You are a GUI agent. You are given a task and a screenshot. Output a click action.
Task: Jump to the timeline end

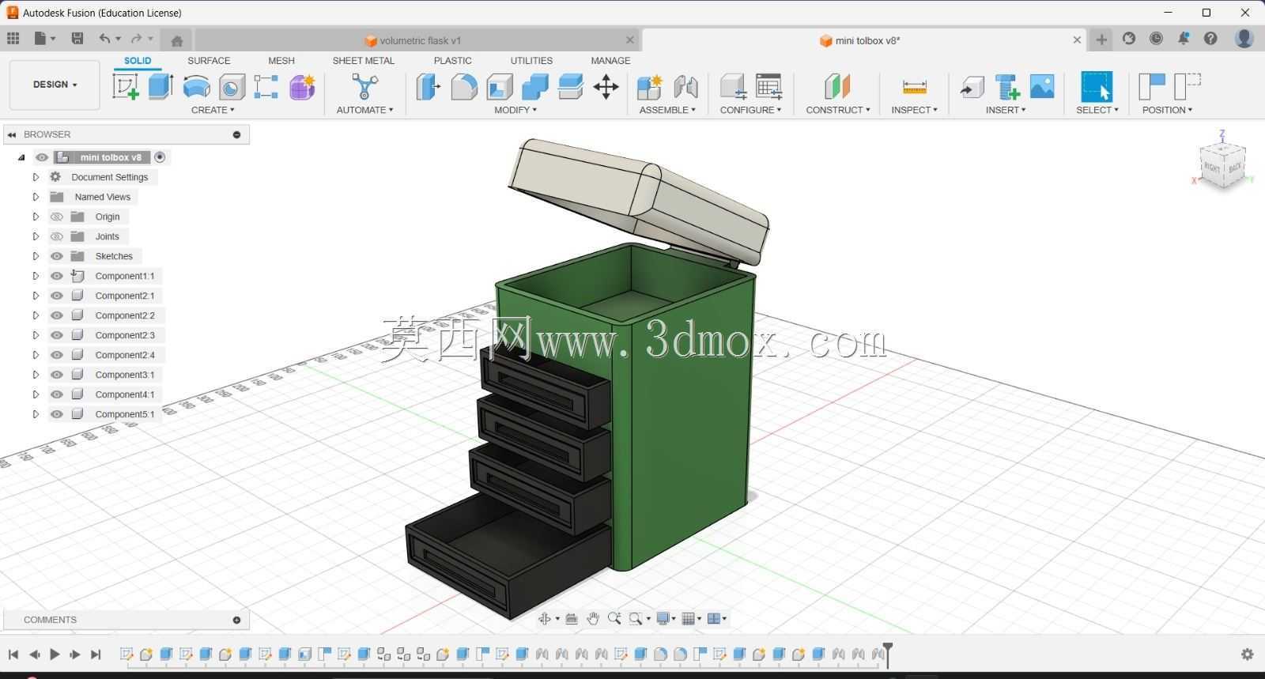click(x=96, y=654)
